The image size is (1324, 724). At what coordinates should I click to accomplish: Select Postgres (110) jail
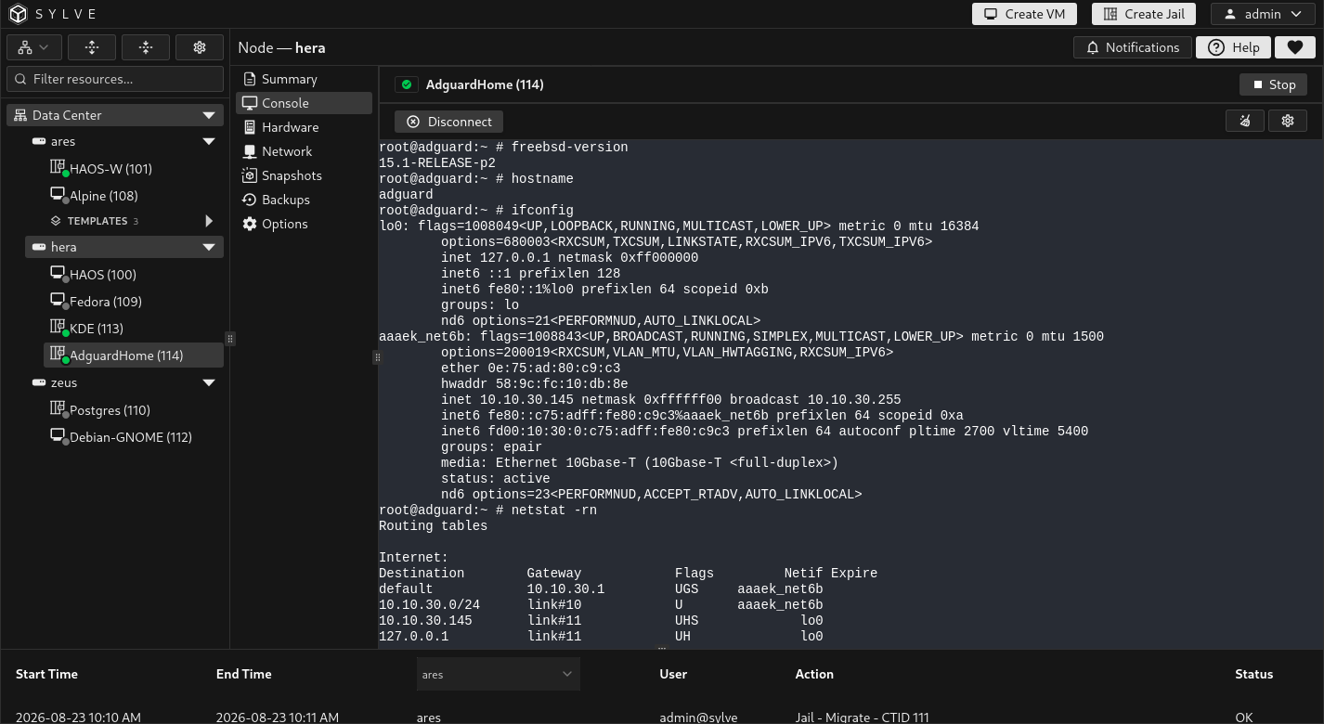(x=134, y=410)
